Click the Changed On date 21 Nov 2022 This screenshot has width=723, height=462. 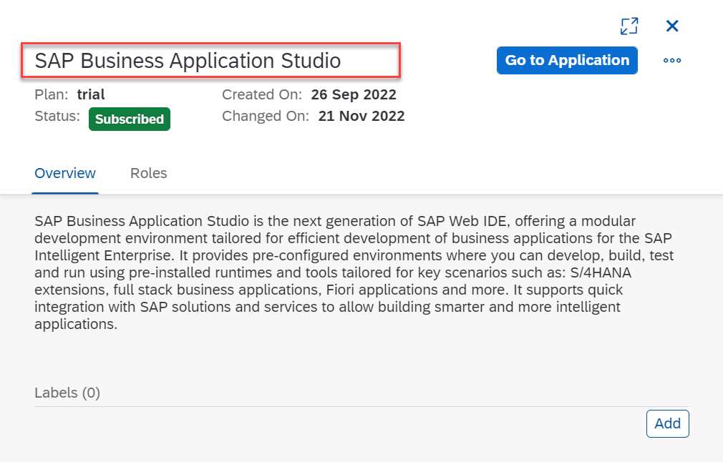pos(361,116)
